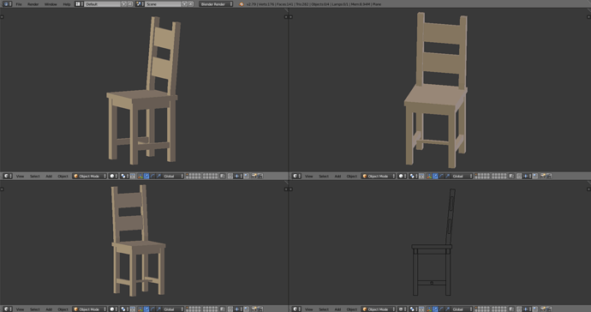This screenshot has height=312, width=591.
Task: Open the File menu
Action: click(x=19, y=3)
